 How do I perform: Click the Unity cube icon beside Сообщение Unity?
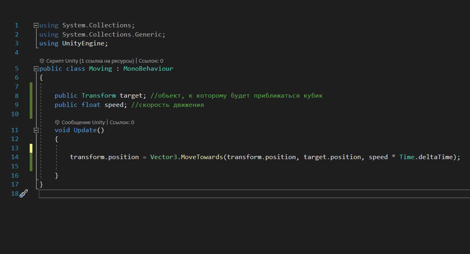tap(57, 122)
